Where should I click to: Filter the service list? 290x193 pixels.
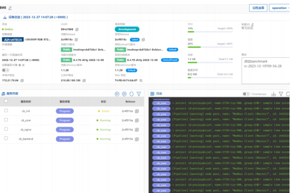pos(139,94)
